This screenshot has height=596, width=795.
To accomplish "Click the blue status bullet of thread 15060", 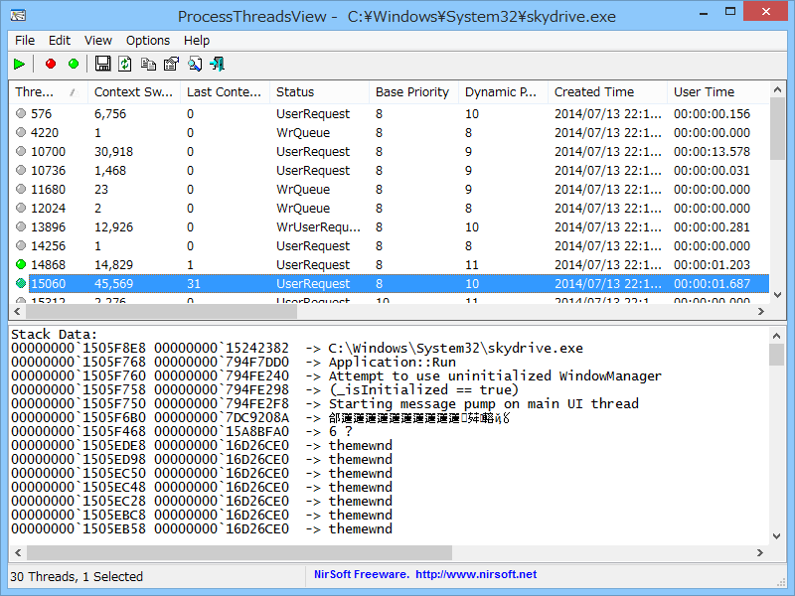I will point(21,283).
